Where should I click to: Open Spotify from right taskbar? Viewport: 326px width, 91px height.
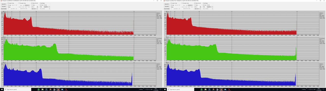click(201, 89)
